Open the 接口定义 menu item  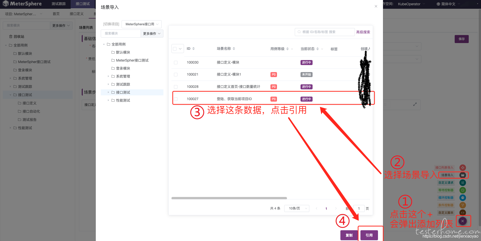pyautogui.click(x=77, y=14)
